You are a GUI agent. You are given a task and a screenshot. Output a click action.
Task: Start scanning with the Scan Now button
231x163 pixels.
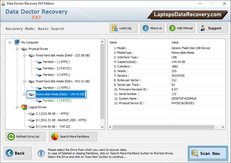point(208,153)
